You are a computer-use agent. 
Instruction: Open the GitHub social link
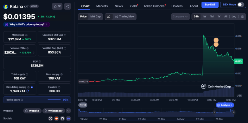(x=62, y=118)
